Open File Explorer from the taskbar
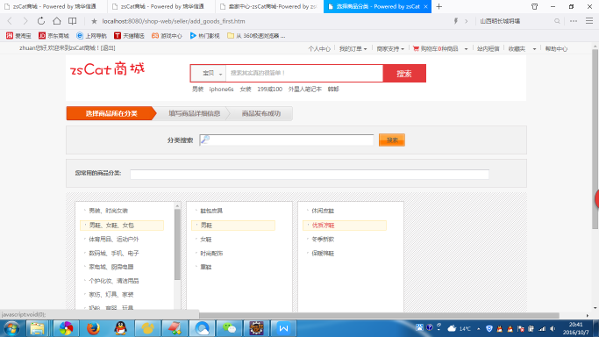 (x=37, y=328)
